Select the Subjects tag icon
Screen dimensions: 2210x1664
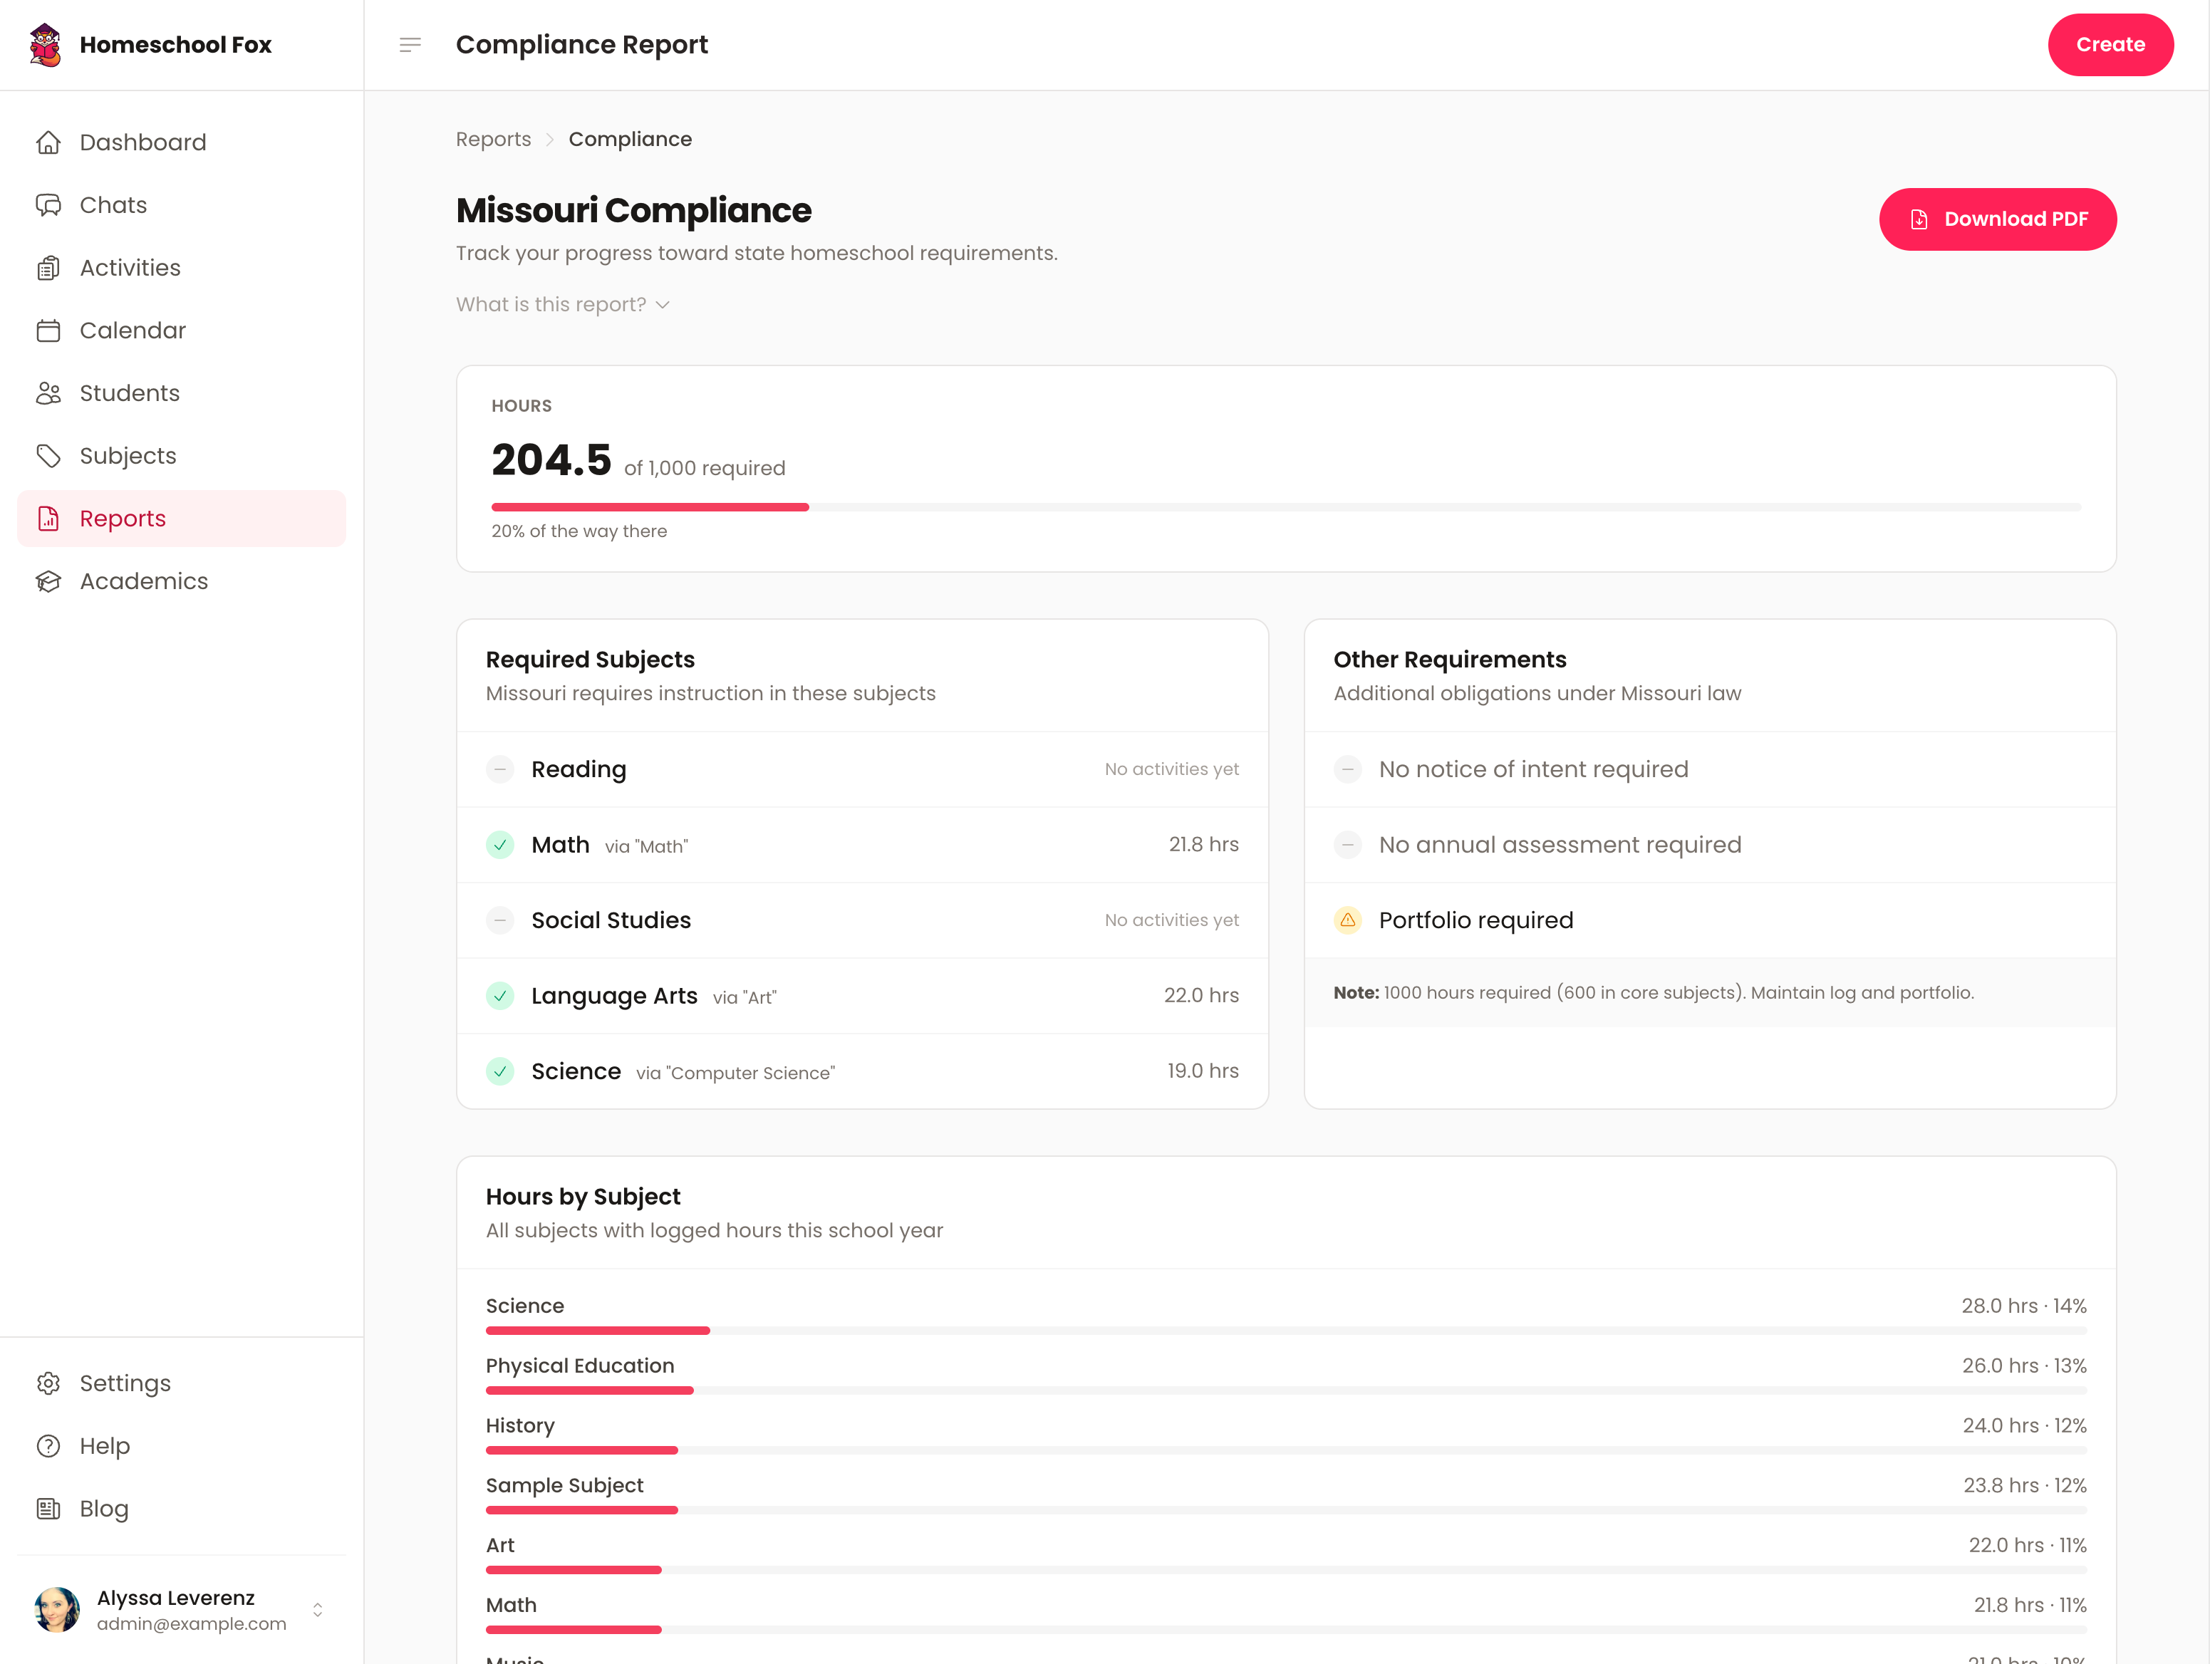pos(49,455)
